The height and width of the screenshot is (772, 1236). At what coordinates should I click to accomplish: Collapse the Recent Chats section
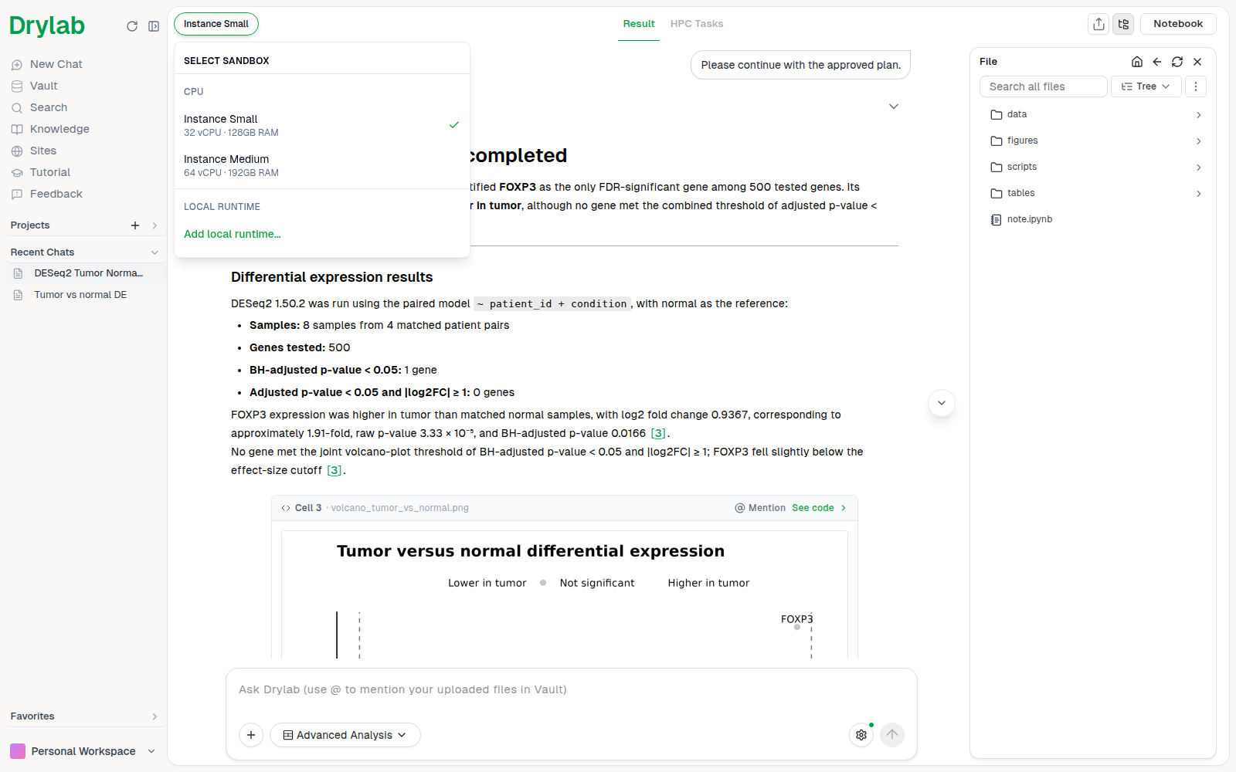154,252
